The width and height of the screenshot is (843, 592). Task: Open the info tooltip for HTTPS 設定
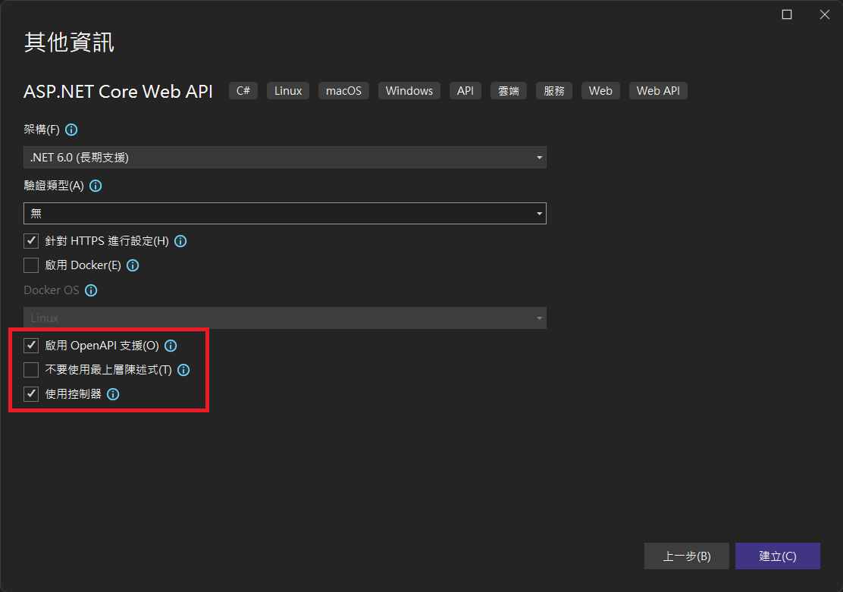(180, 241)
